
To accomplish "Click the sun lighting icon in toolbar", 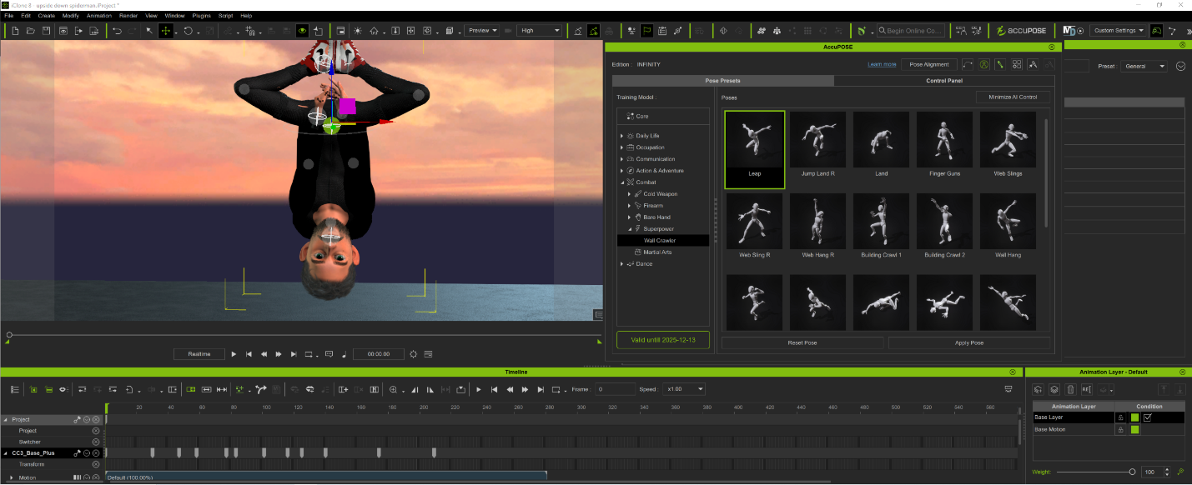I will coord(357,31).
